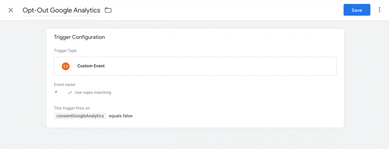Click the Trigger Type label
Viewport: 389px width, 149px height.
coord(65,51)
